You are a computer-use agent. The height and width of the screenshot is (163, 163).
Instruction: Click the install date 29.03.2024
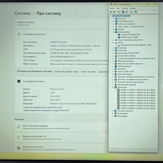click(x=55, y=96)
